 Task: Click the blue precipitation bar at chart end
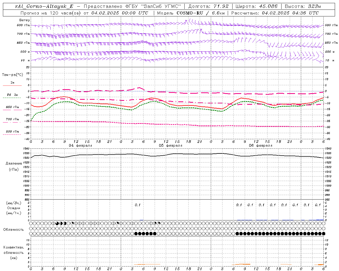click(320, 220)
